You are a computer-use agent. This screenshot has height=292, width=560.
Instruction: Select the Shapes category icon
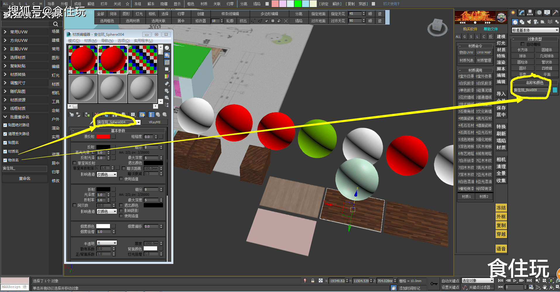pos(522,22)
